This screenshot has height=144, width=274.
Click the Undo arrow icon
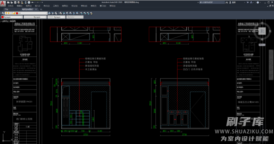tap(32, 2)
